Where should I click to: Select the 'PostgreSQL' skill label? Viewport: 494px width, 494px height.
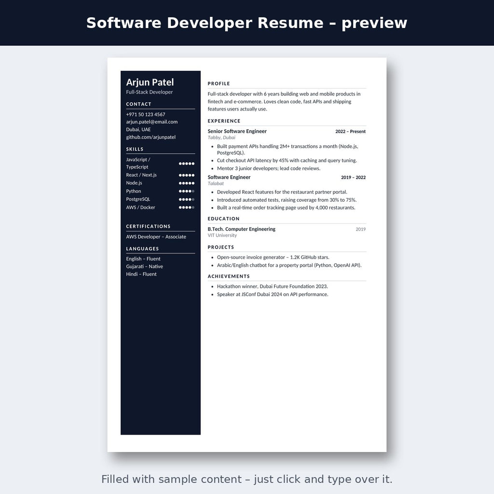point(138,199)
